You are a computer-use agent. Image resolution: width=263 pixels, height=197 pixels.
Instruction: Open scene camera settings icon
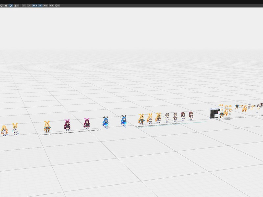coord(50,6)
